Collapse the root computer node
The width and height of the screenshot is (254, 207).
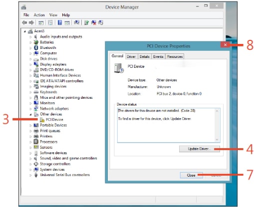(25, 31)
